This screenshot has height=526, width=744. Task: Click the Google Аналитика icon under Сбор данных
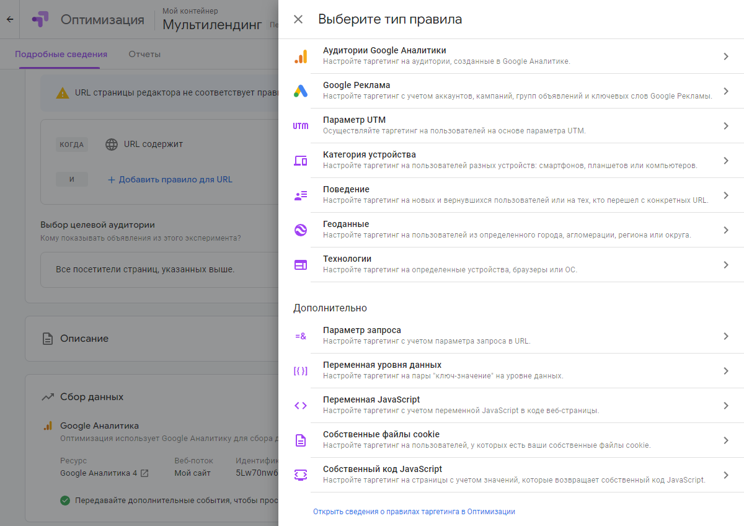[47, 426]
